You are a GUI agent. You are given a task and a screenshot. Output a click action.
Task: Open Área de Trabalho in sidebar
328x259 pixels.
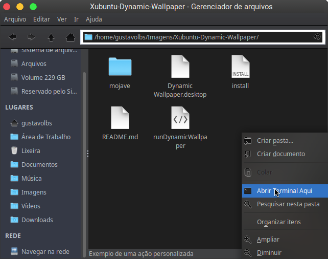coord(41,137)
